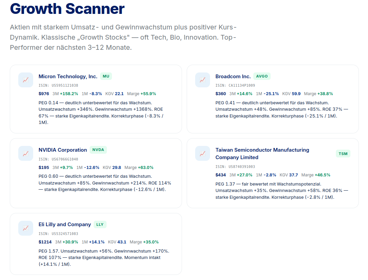Click the PEG 1.57 description paragraph
Image resolution: width=368 pixels, height=280 pixels.
point(104,258)
